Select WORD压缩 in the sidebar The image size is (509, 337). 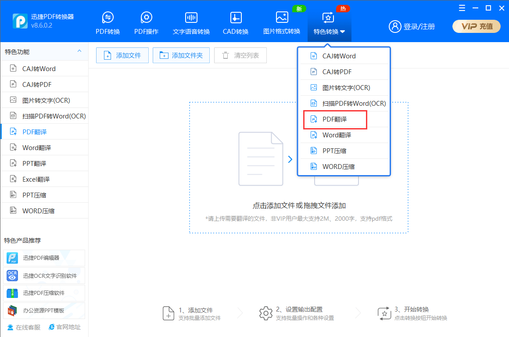pyautogui.click(x=44, y=211)
